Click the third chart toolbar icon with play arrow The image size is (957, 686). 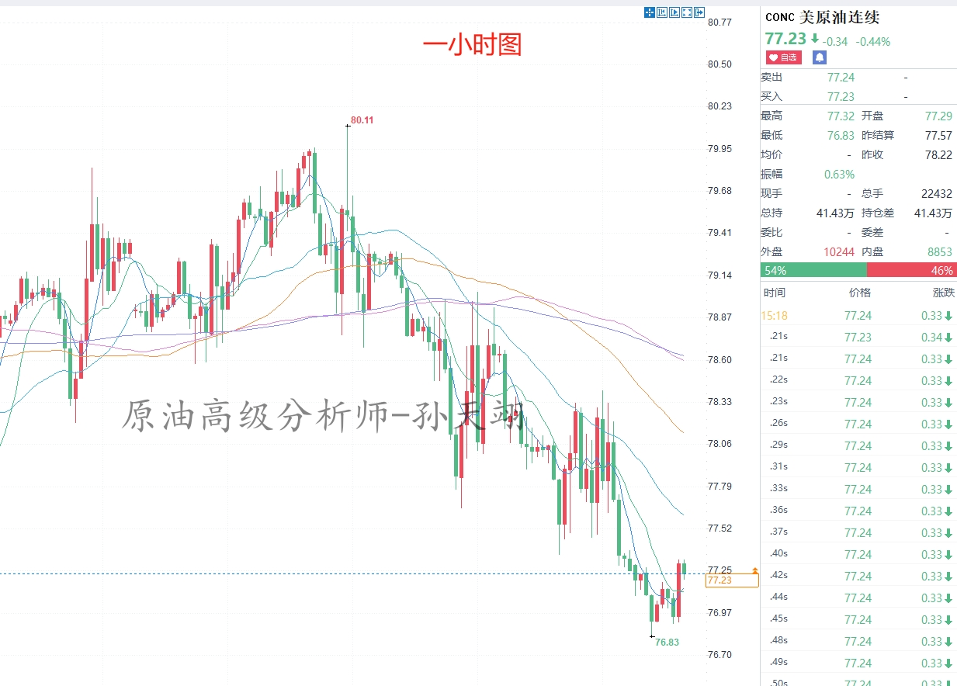[674, 12]
